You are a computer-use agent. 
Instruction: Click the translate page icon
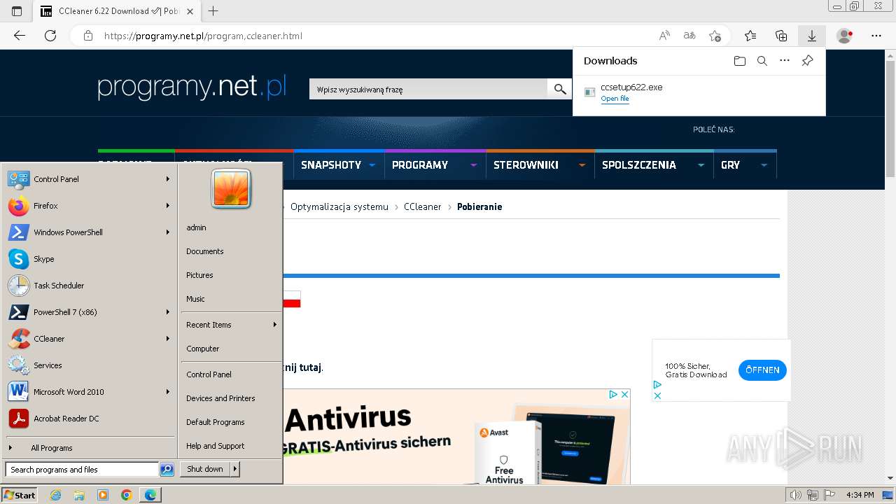[x=689, y=36]
